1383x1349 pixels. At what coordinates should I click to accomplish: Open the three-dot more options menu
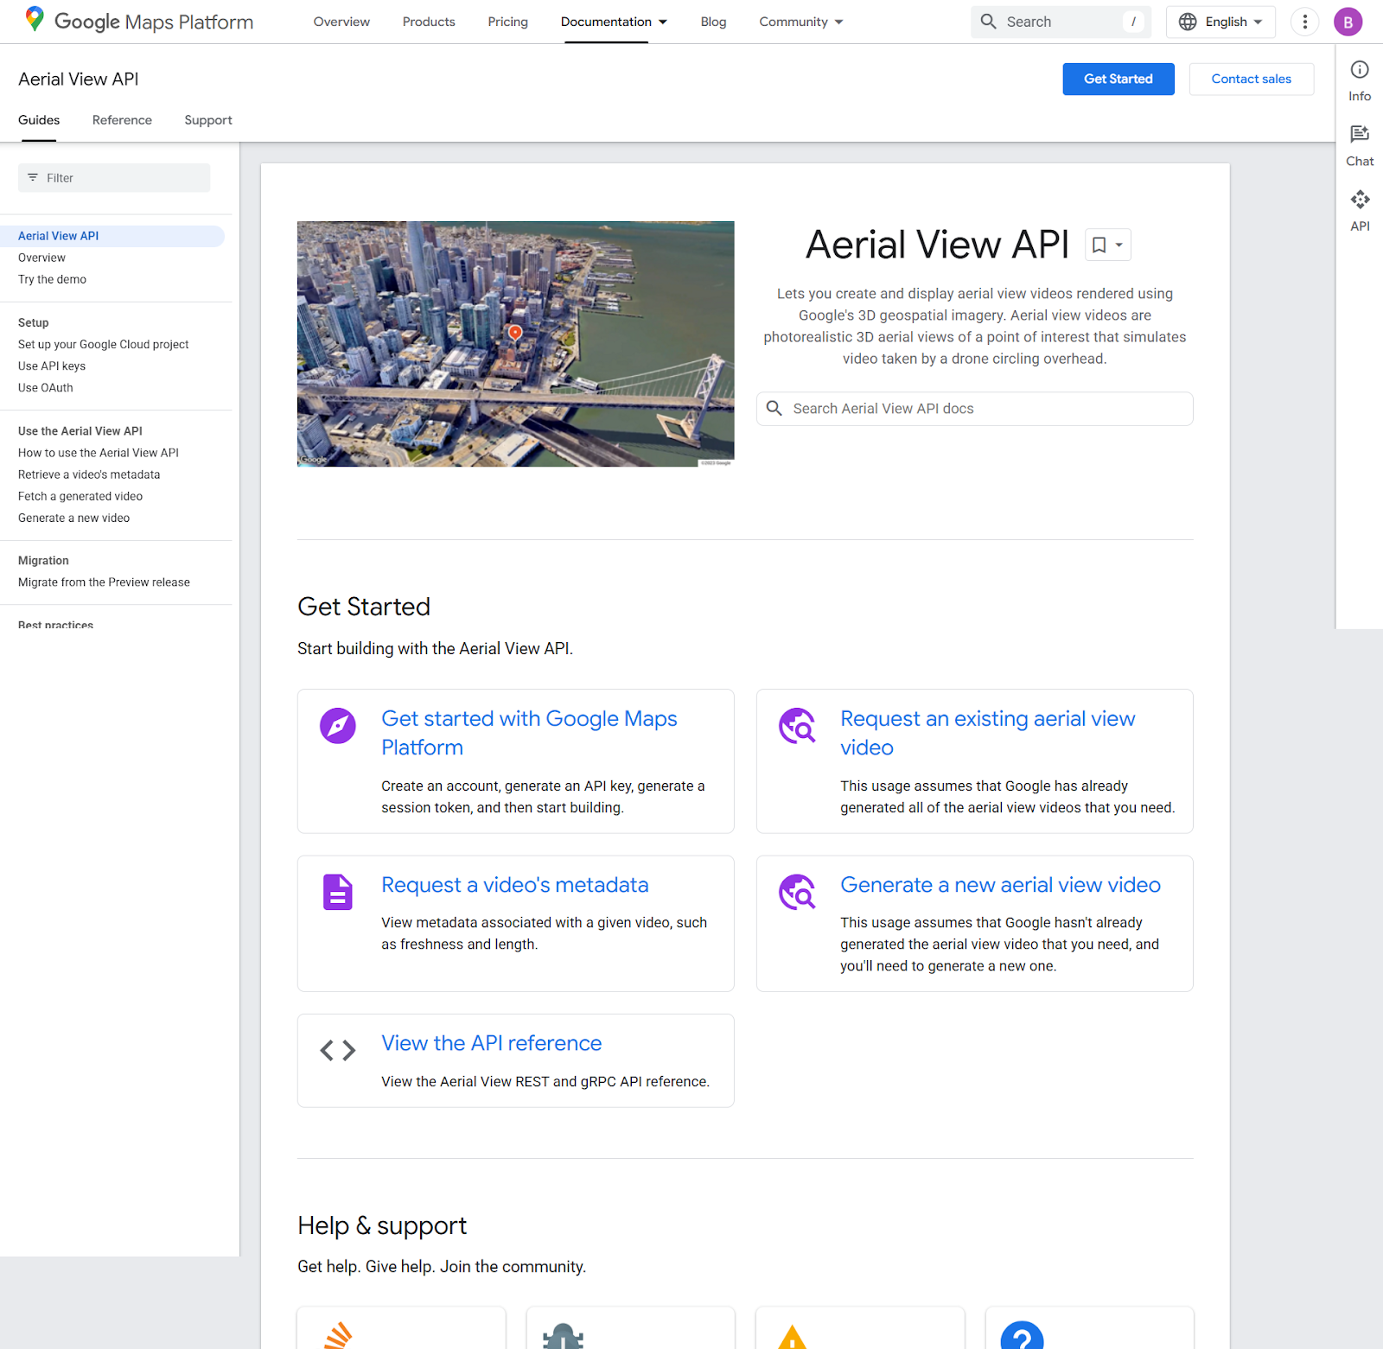coord(1304,22)
